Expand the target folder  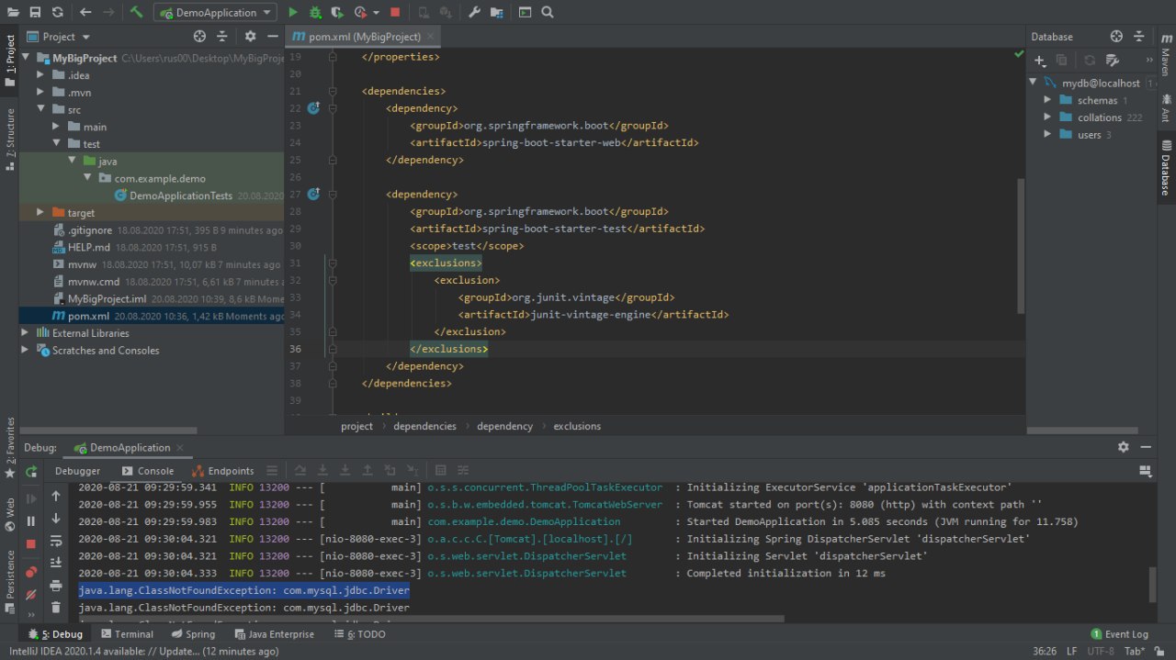click(40, 213)
